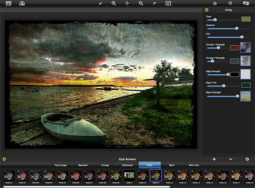Viewport: 255px width, 188px height.
Task: Open the black Edge color swatch
Action: coord(235,74)
